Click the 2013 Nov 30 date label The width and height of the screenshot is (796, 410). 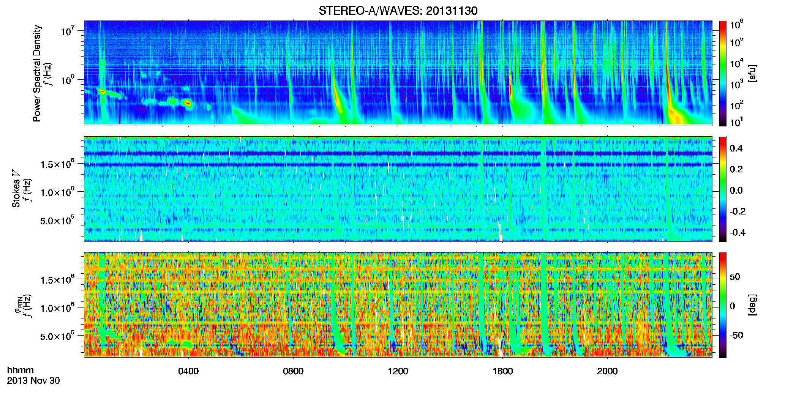click(33, 381)
